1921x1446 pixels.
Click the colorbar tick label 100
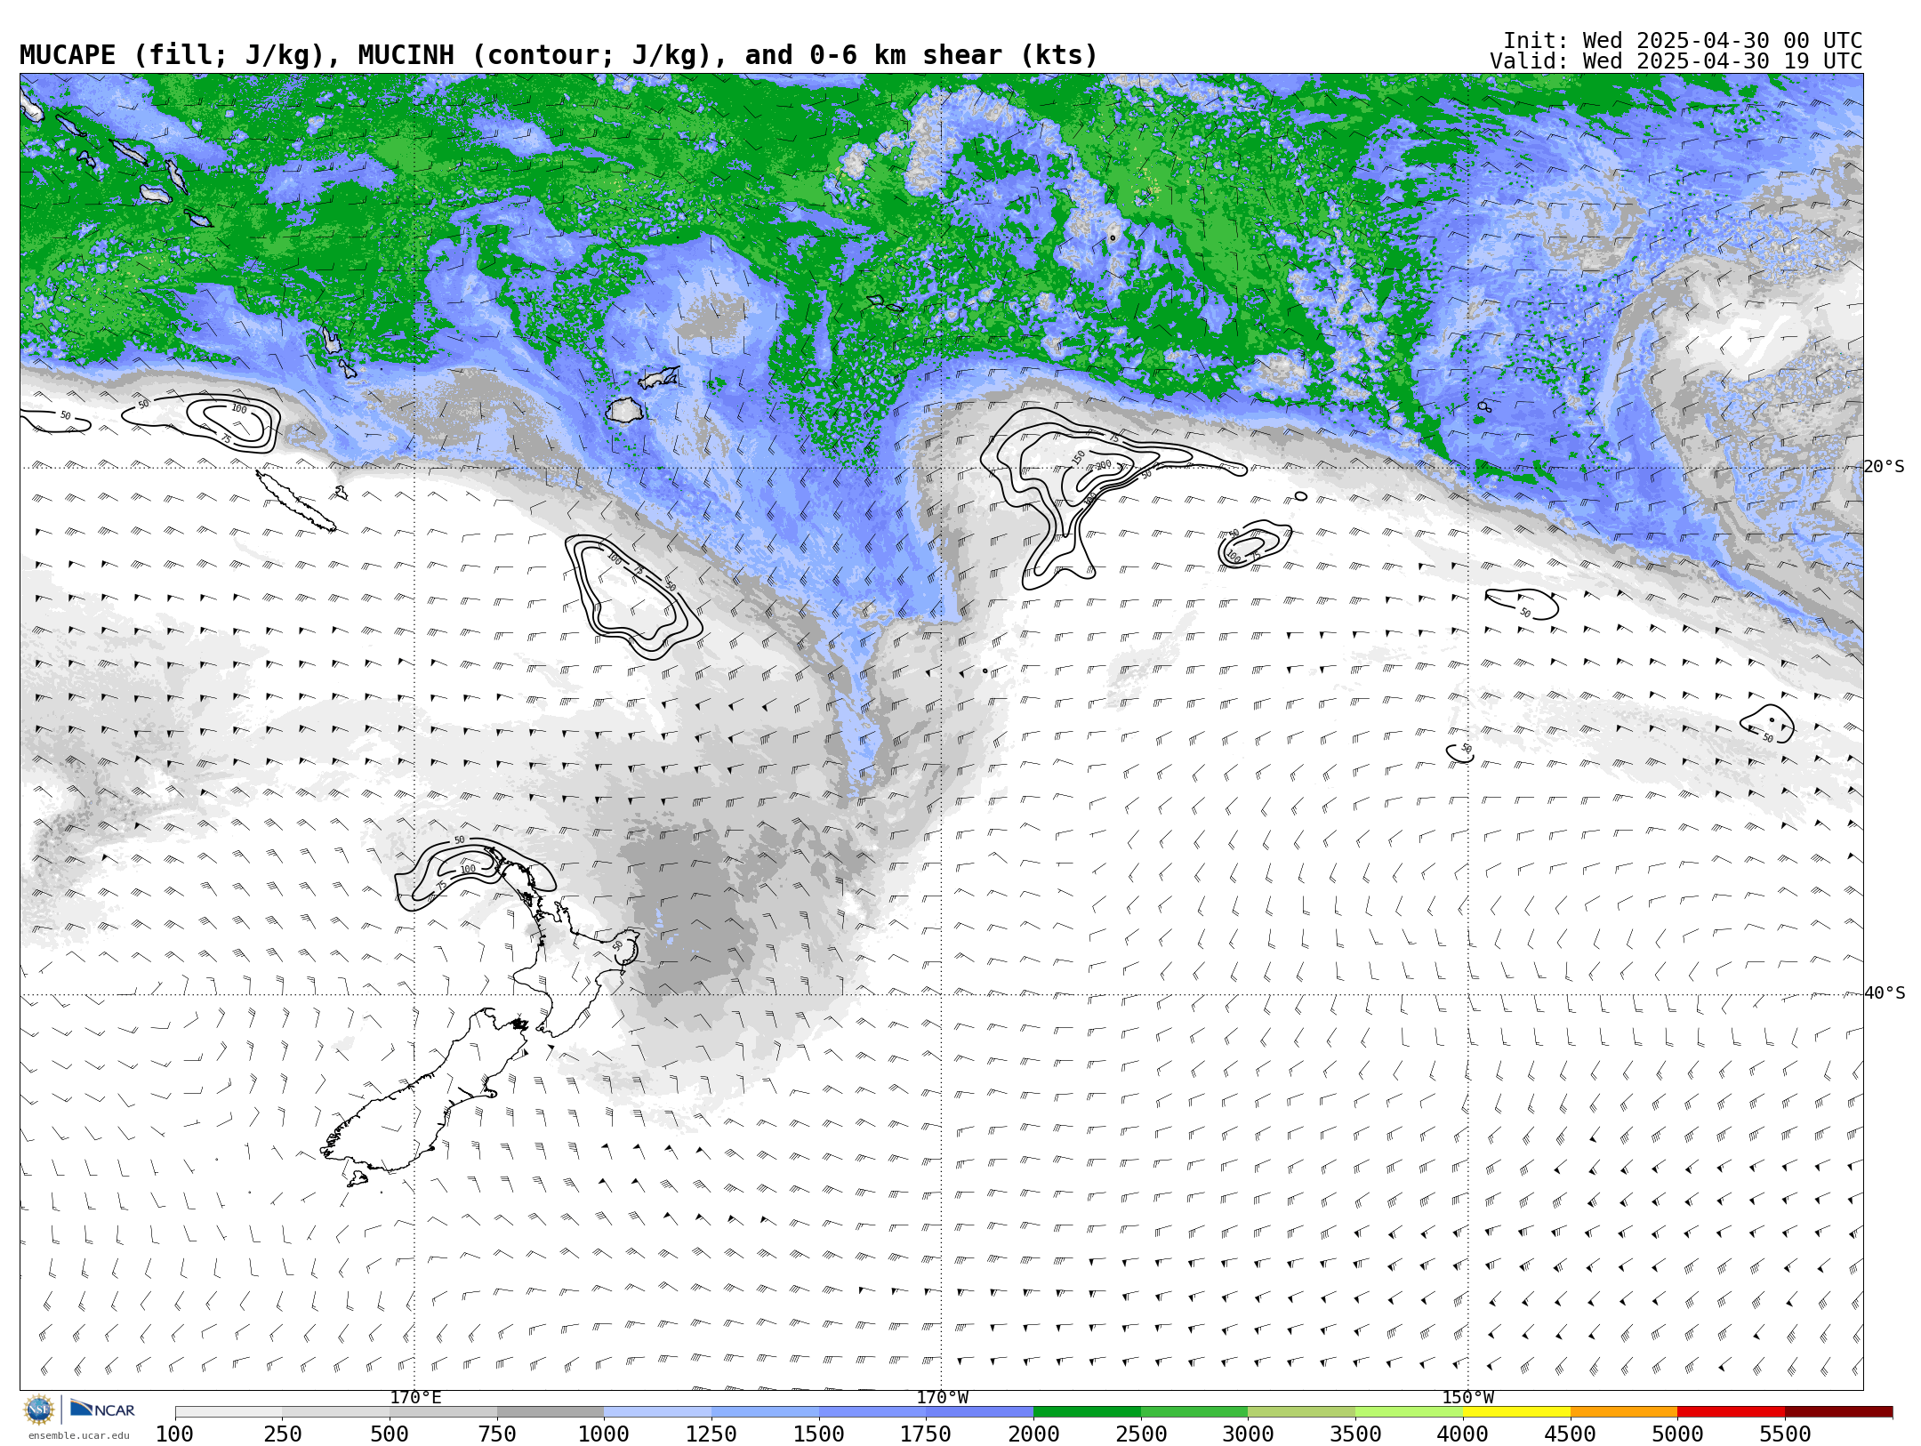coord(175,1434)
